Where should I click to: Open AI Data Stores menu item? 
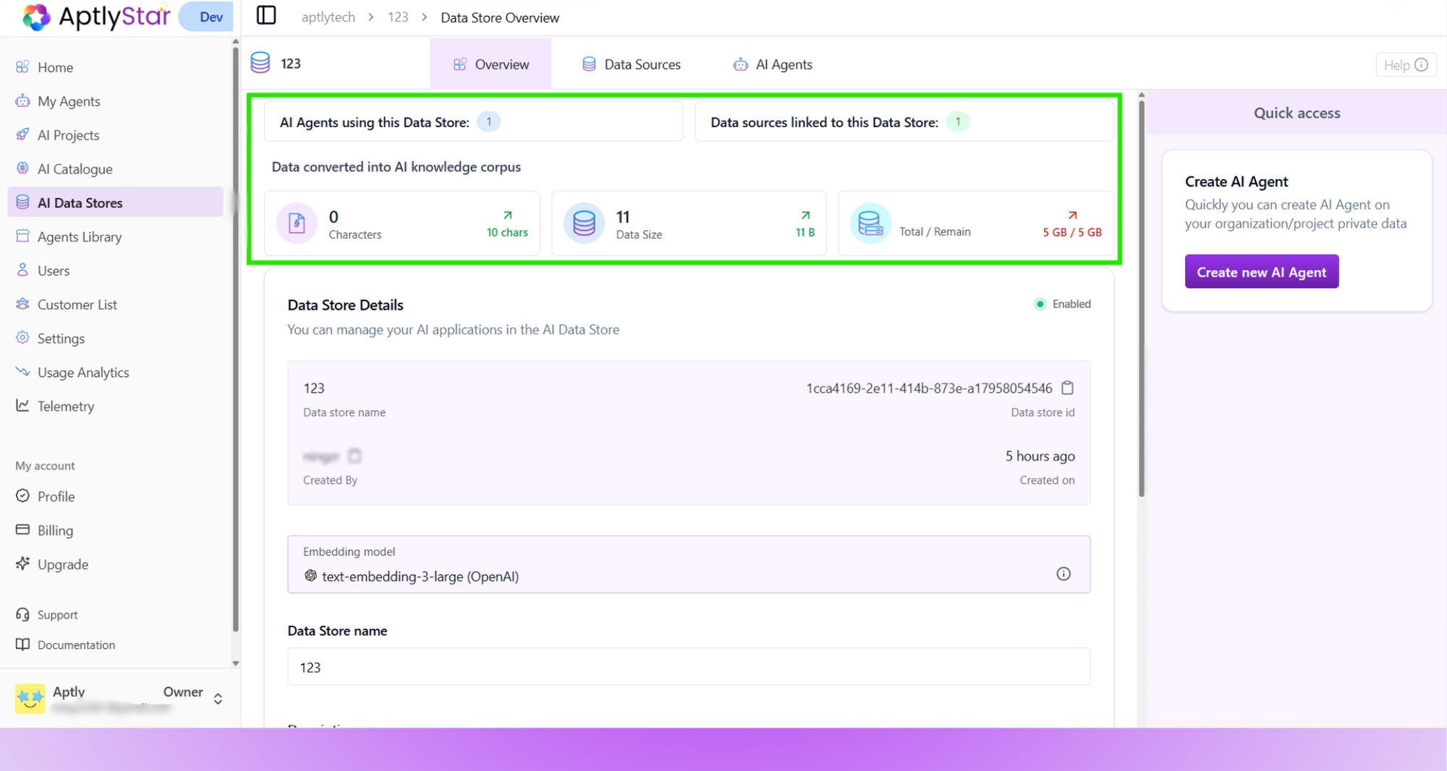116,202
